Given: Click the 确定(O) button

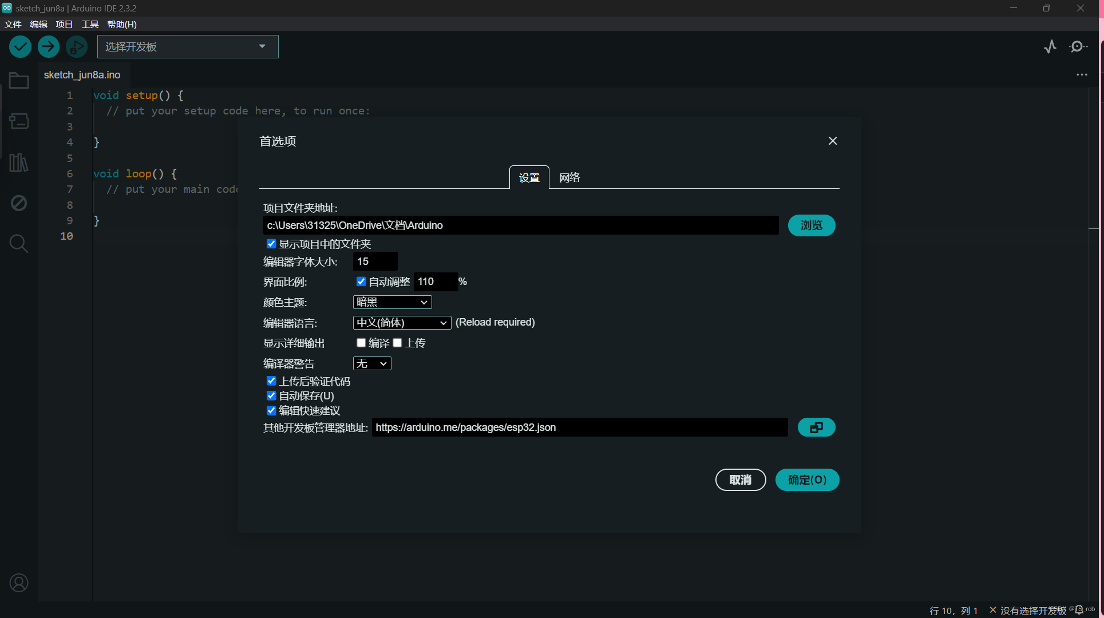Looking at the screenshot, I should pos(806,480).
